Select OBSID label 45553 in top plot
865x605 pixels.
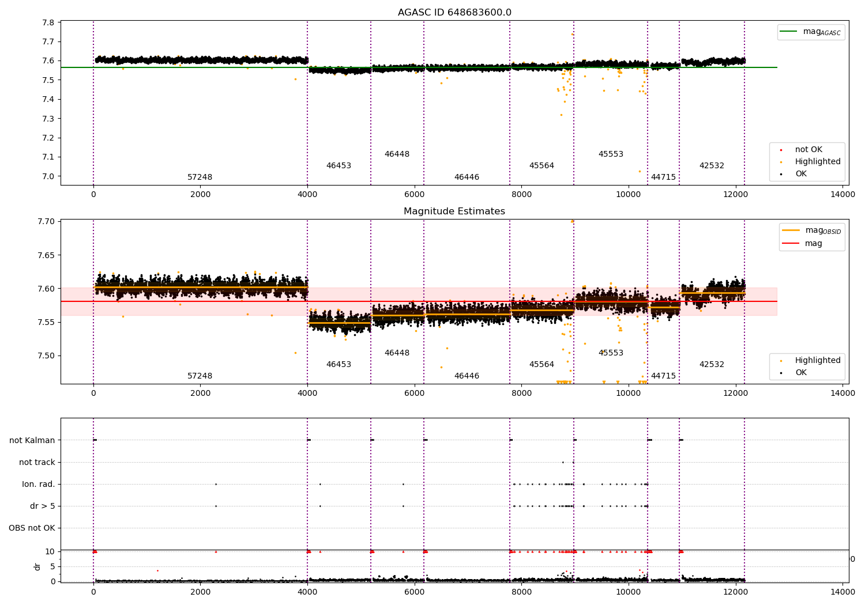pos(611,154)
